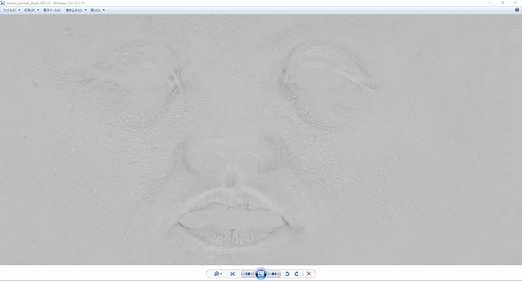The image size is (522, 281).
Task: Click the Photo Viewer title bar icon
Action: click(x=3, y=3)
